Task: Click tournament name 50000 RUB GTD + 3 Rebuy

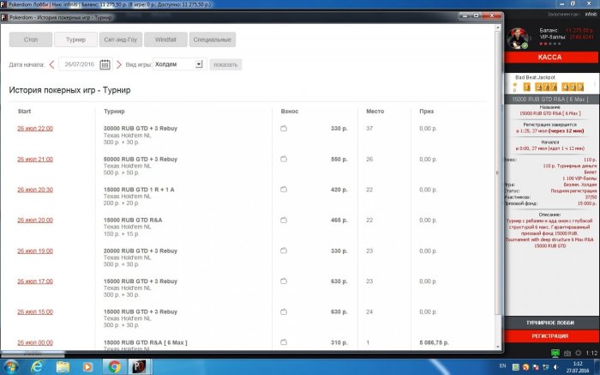Action: click(x=141, y=159)
